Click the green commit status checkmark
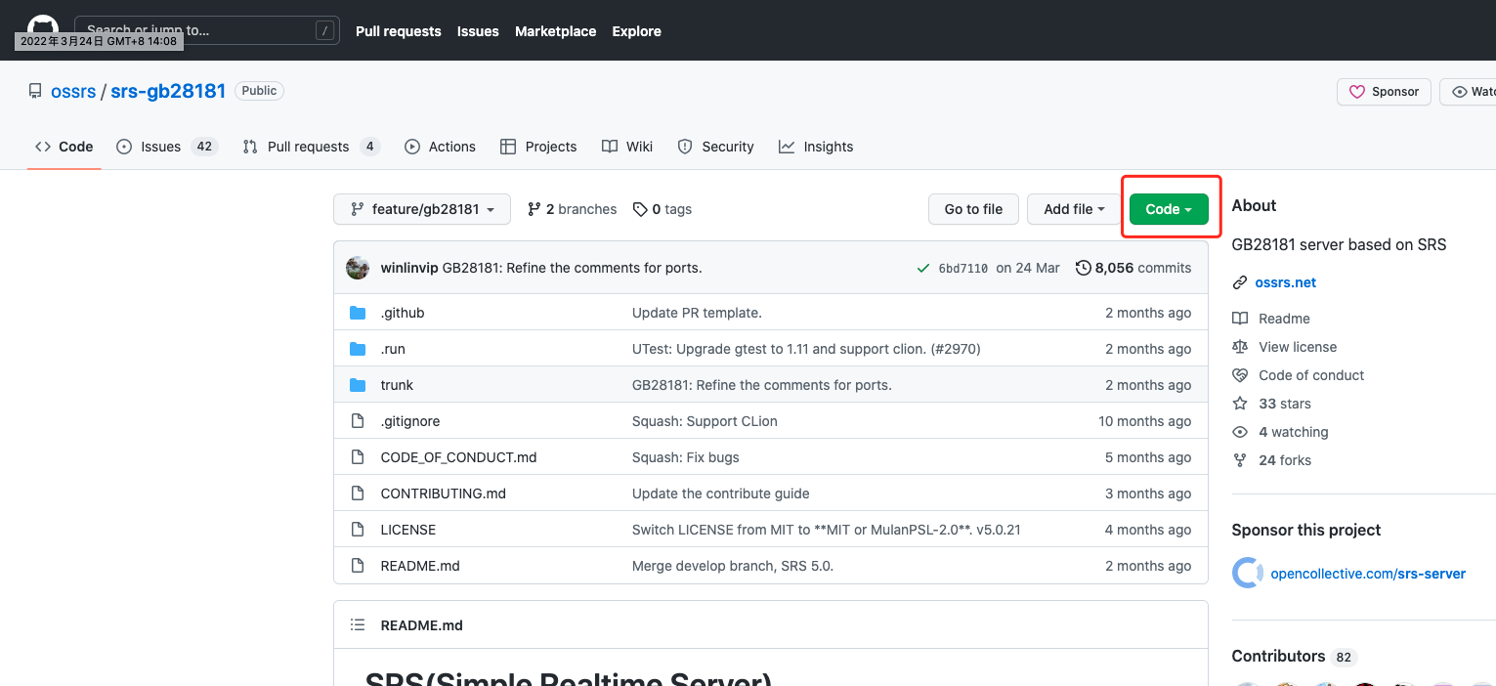Screen dimensions: 1496x686 [x=922, y=268]
